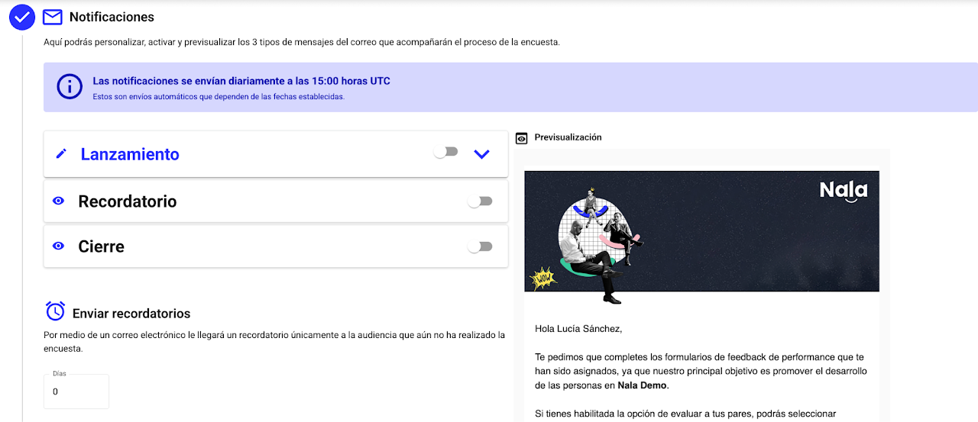Click the Previsualización label
The image size is (978, 422).
(x=568, y=137)
